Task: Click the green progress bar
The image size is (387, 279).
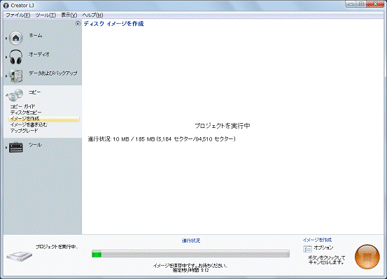Action: (190, 254)
